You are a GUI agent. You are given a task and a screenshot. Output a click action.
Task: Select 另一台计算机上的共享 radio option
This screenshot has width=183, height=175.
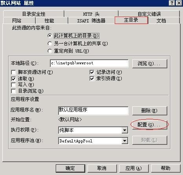[50, 44]
